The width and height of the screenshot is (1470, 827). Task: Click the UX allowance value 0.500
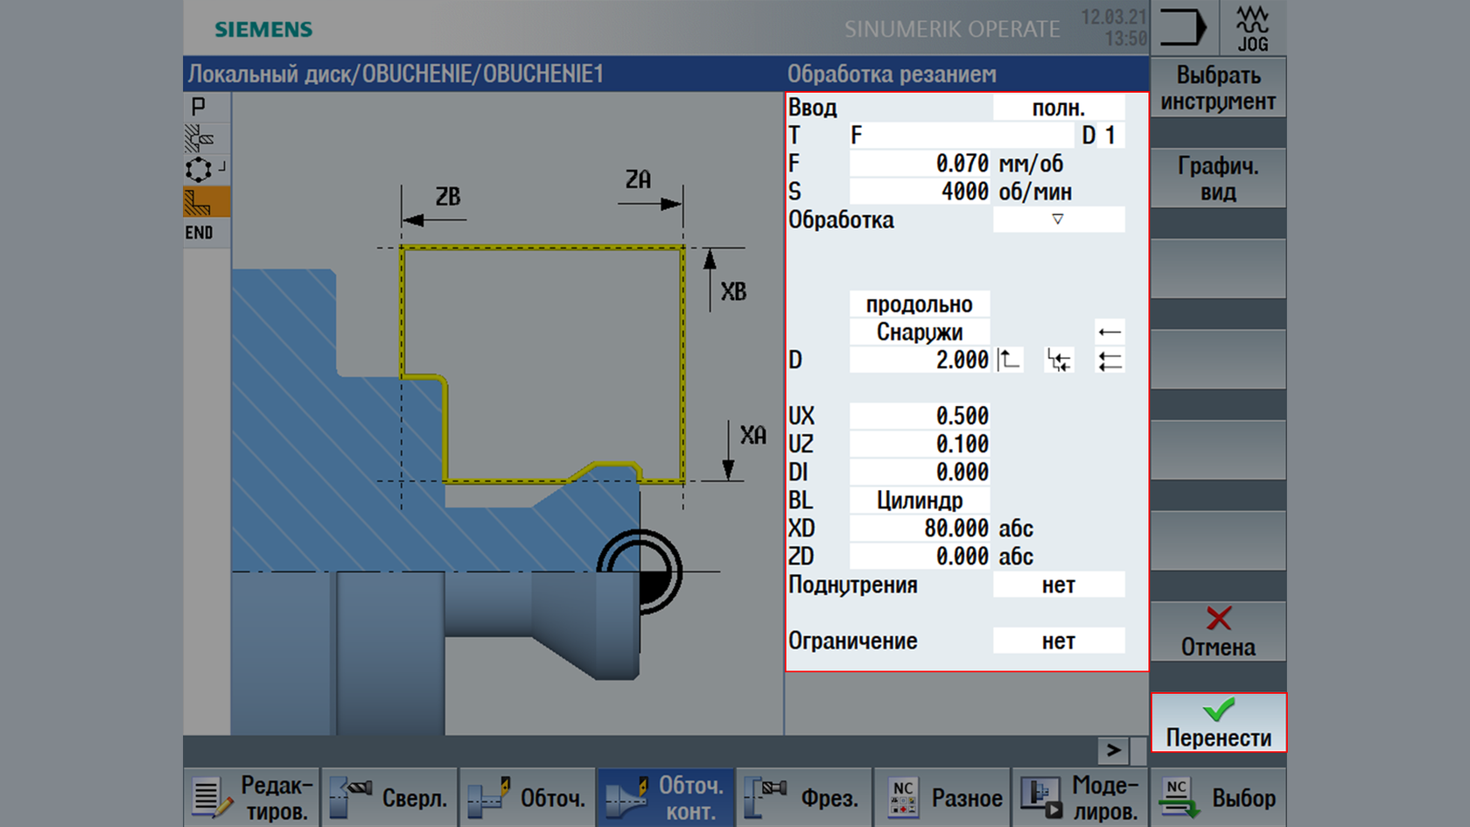[x=920, y=416]
